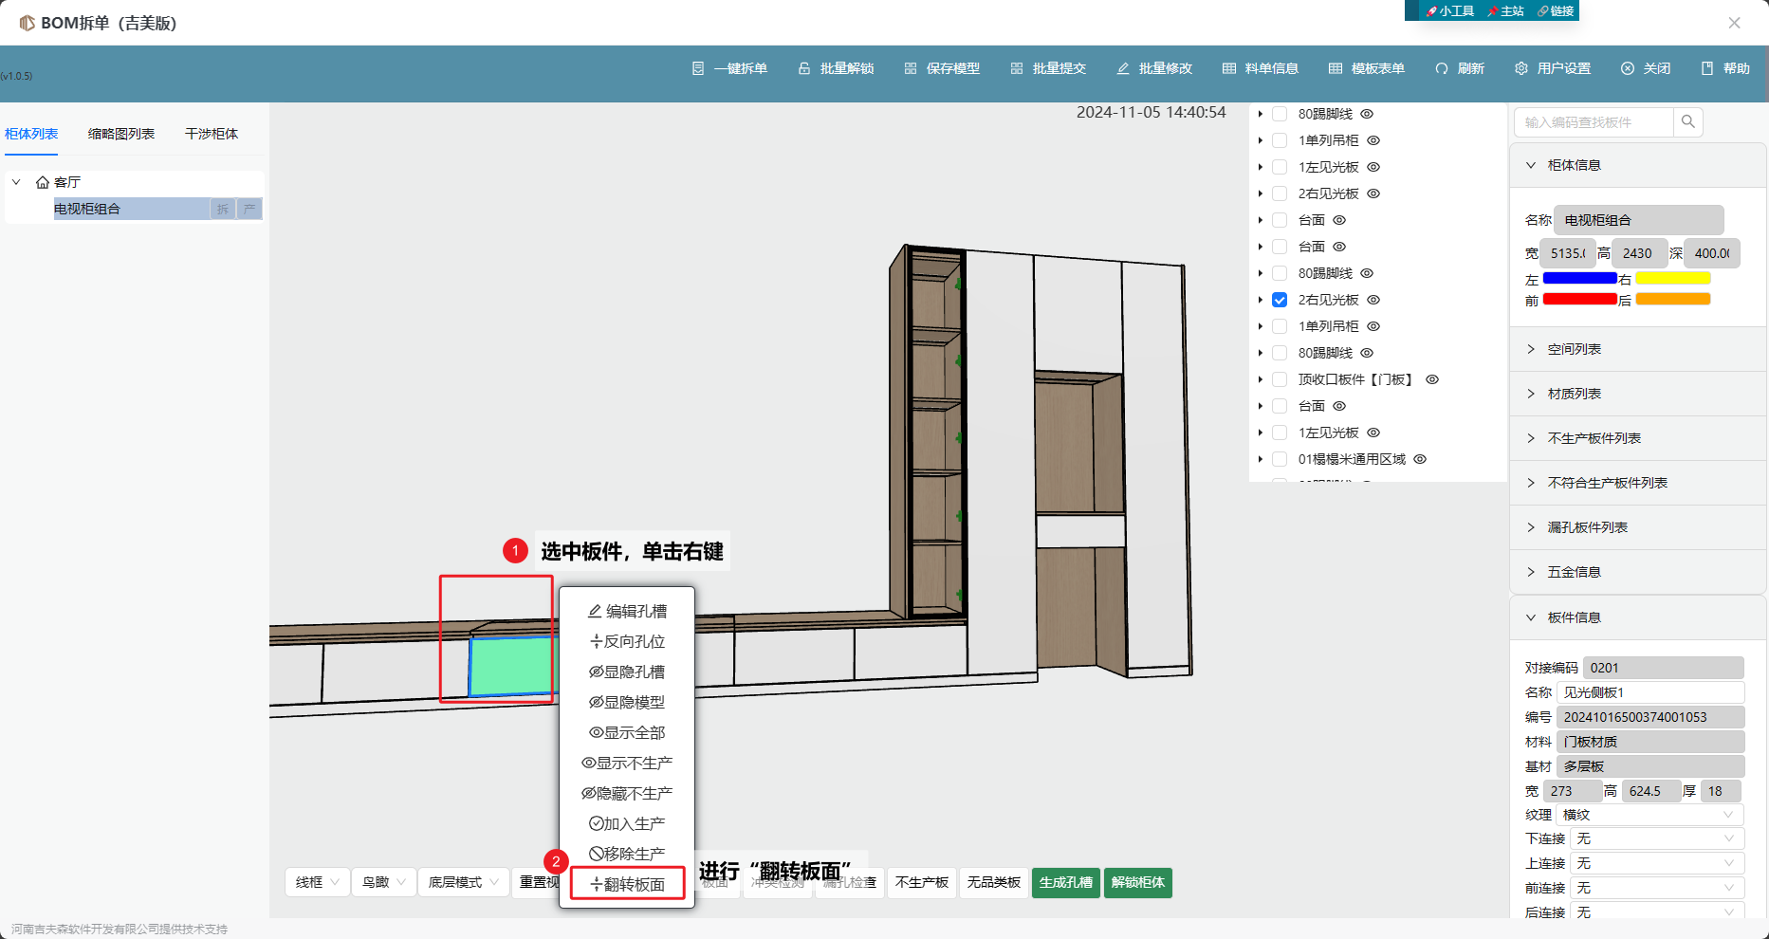Collapse the 客厅 tree node
The image size is (1769, 939).
[x=16, y=182]
